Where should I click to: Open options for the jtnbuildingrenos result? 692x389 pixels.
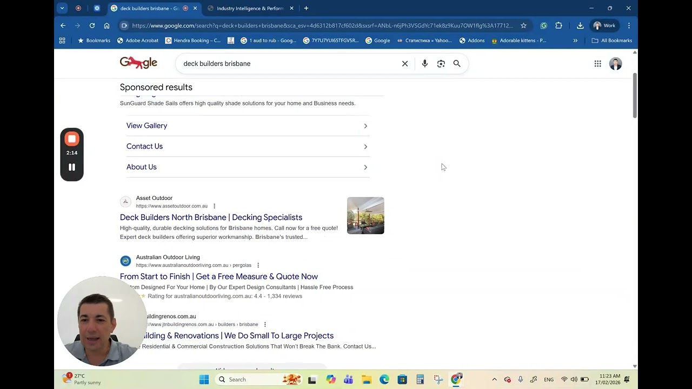265,325
